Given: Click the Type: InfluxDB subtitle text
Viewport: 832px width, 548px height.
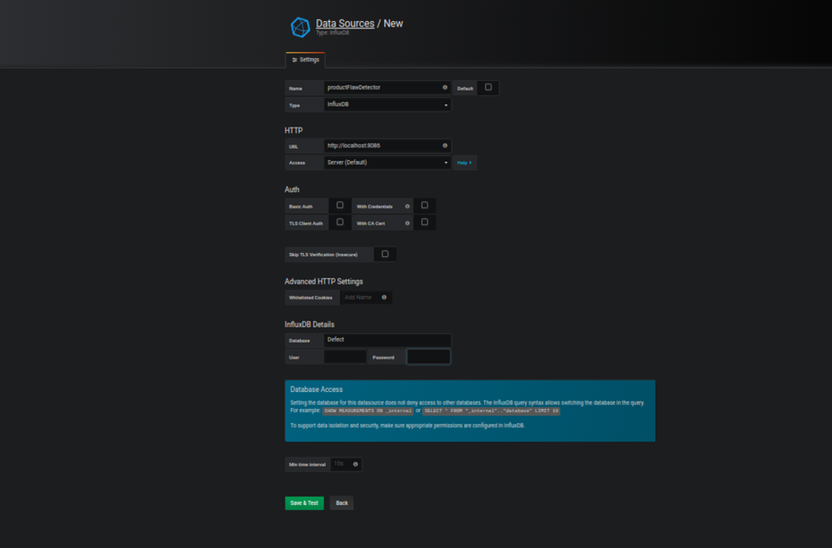Looking at the screenshot, I should pos(332,33).
